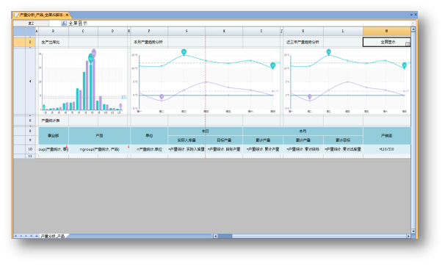Image resolution: width=445 pixels, height=266 pixels.
Task: Click the add-sheet icon beside sheet navigation arrows
Action: click(37, 236)
